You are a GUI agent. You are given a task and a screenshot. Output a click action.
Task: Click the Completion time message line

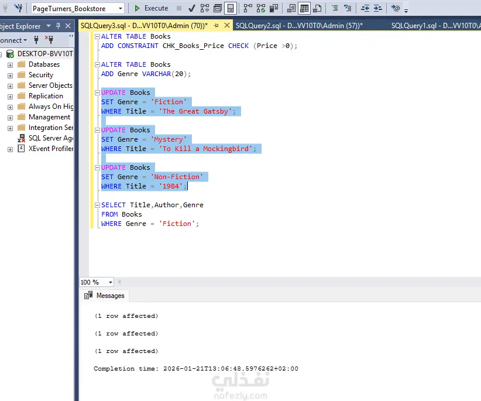[x=195, y=368]
